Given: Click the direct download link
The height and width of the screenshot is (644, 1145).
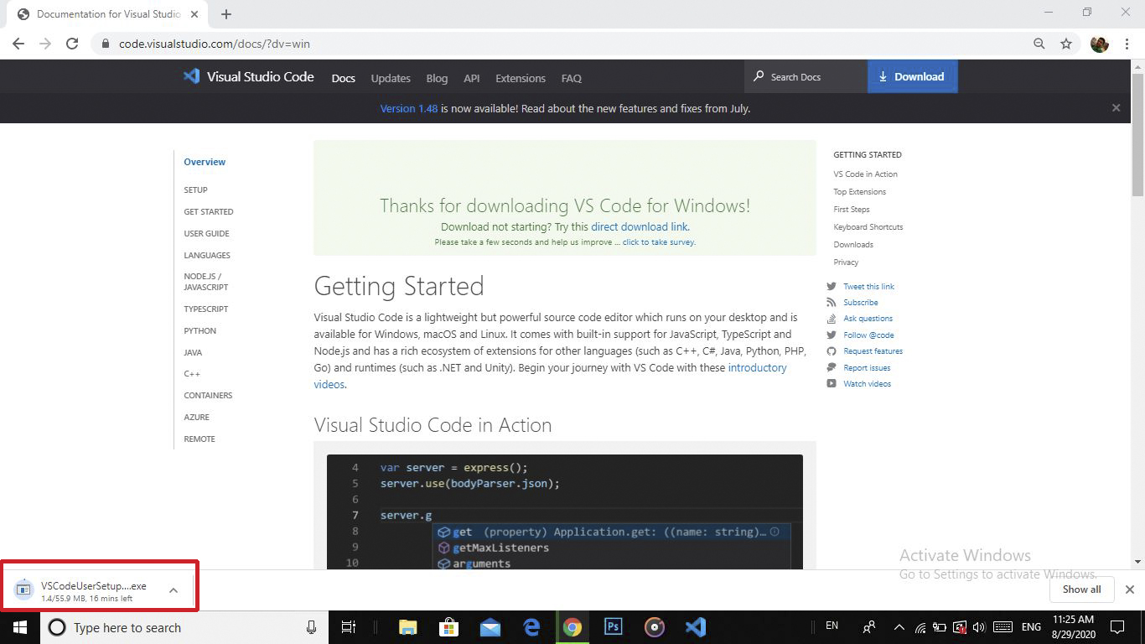Looking at the screenshot, I should point(640,226).
